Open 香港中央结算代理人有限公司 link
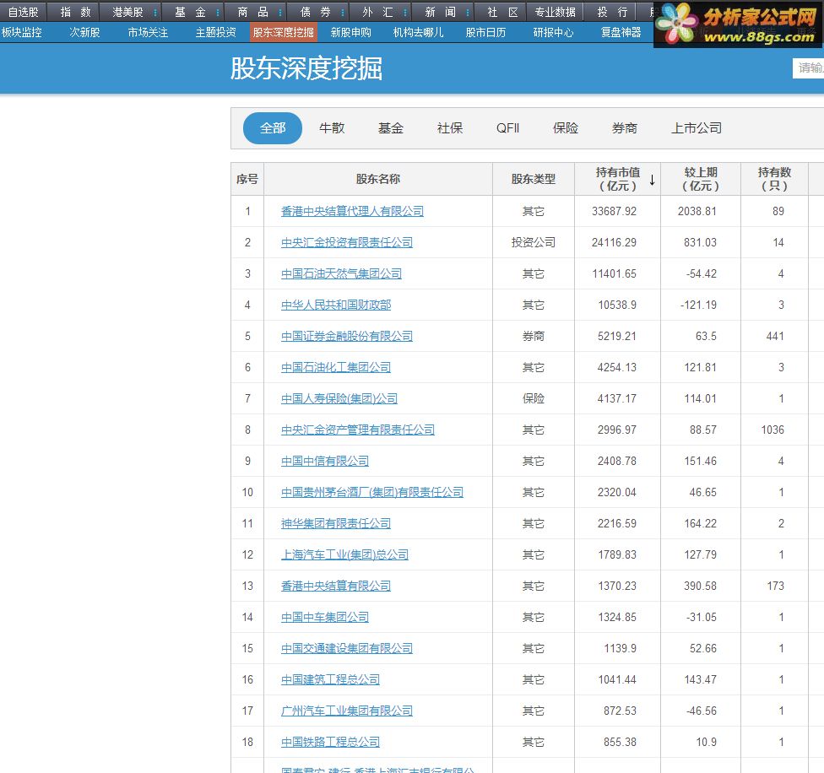The image size is (824, 773). pyautogui.click(x=352, y=211)
